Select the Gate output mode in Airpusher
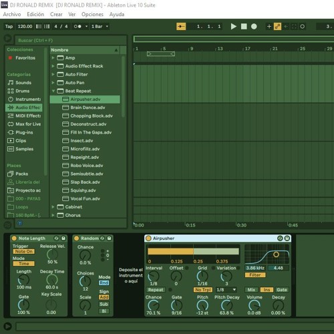The width and height of the screenshot is (334, 334). [x=282, y=290]
